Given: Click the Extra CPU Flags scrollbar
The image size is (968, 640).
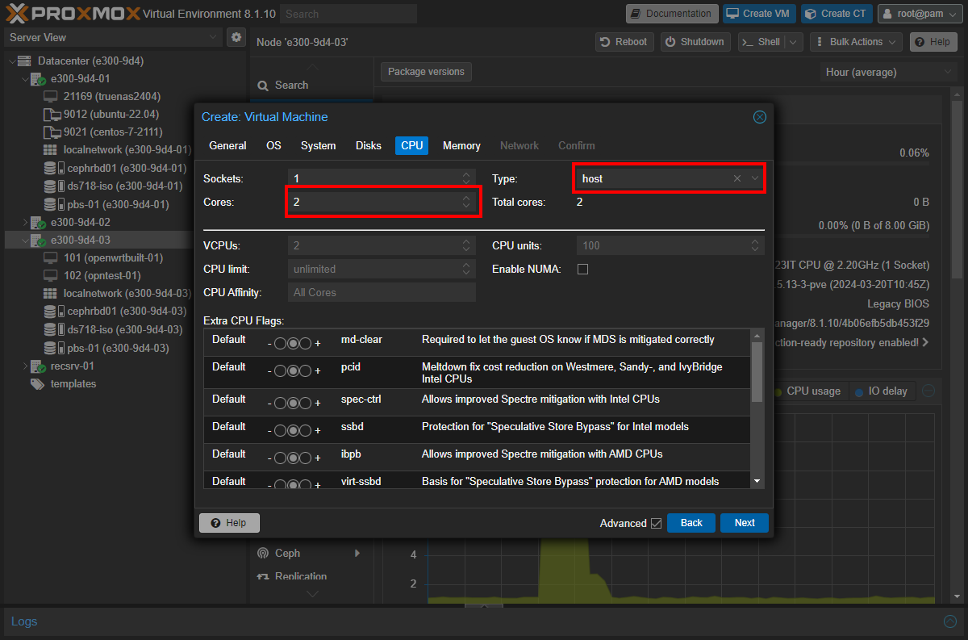Looking at the screenshot, I should pyautogui.click(x=757, y=373).
